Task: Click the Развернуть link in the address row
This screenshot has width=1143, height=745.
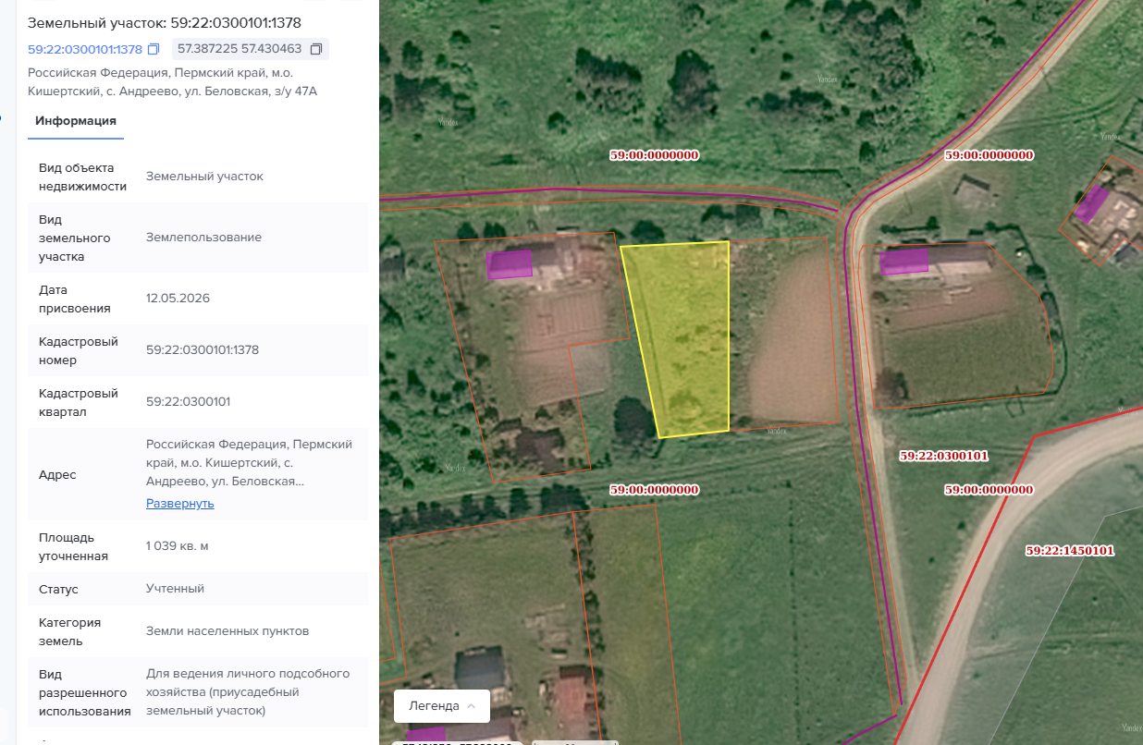Action: (x=180, y=504)
